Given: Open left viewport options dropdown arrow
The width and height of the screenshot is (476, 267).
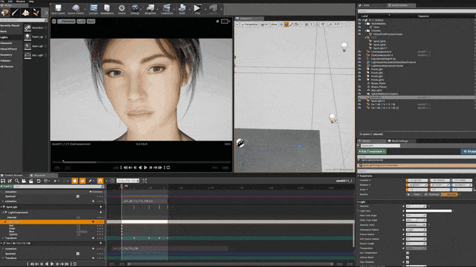Looking at the screenshot, I should click(54, 21).
